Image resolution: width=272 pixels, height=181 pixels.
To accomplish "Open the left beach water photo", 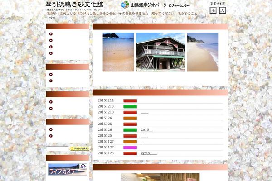I will pyautogui.click(x=118, y=52).
